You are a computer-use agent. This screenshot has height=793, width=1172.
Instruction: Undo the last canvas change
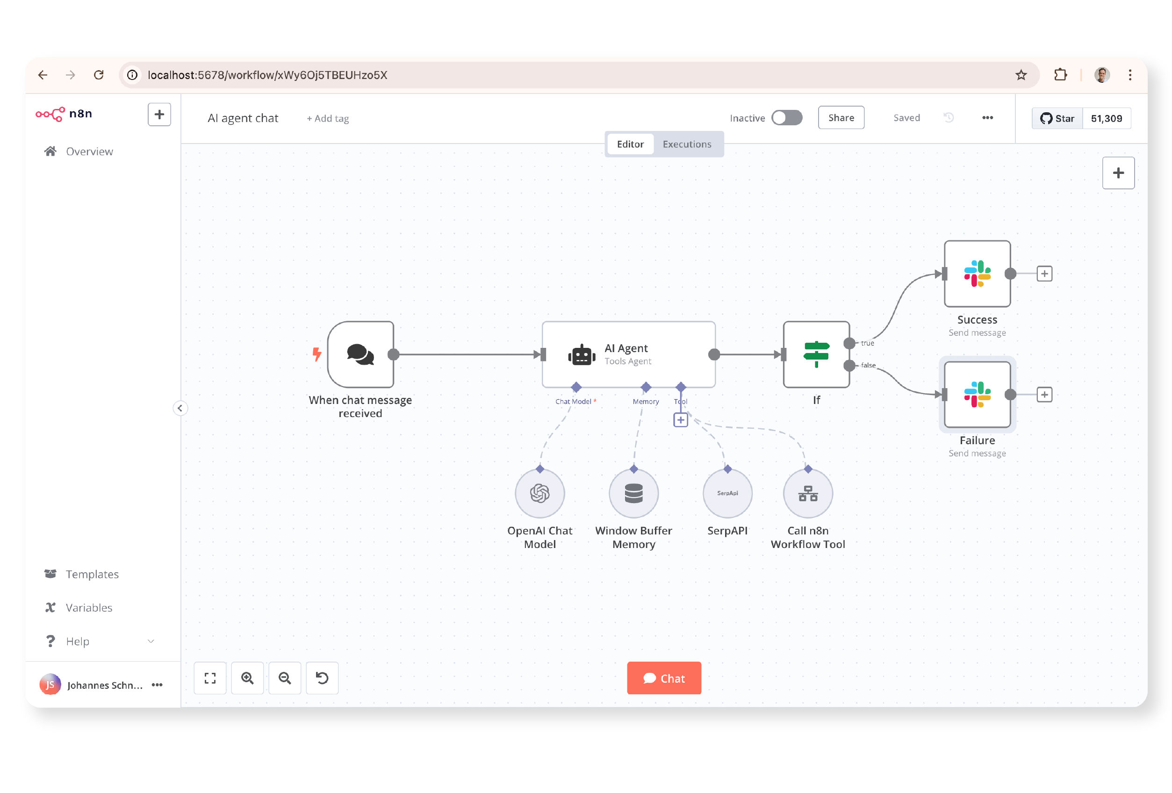click(x=322, y=678)
